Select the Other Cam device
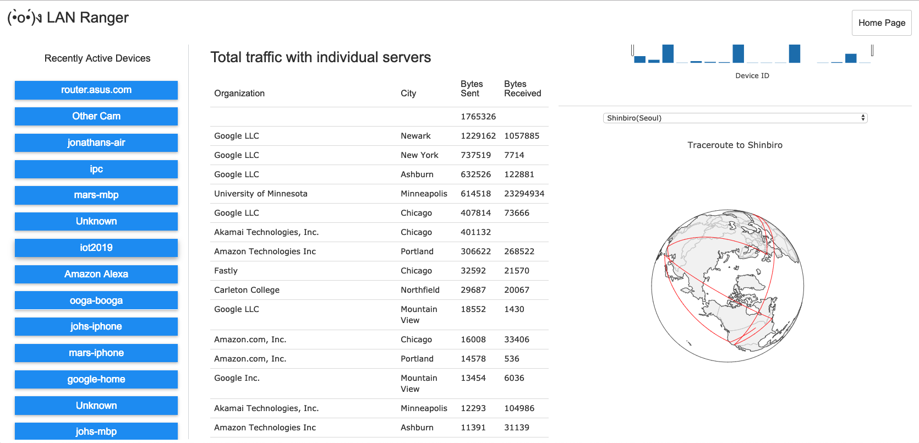 [x=96, y=116]
